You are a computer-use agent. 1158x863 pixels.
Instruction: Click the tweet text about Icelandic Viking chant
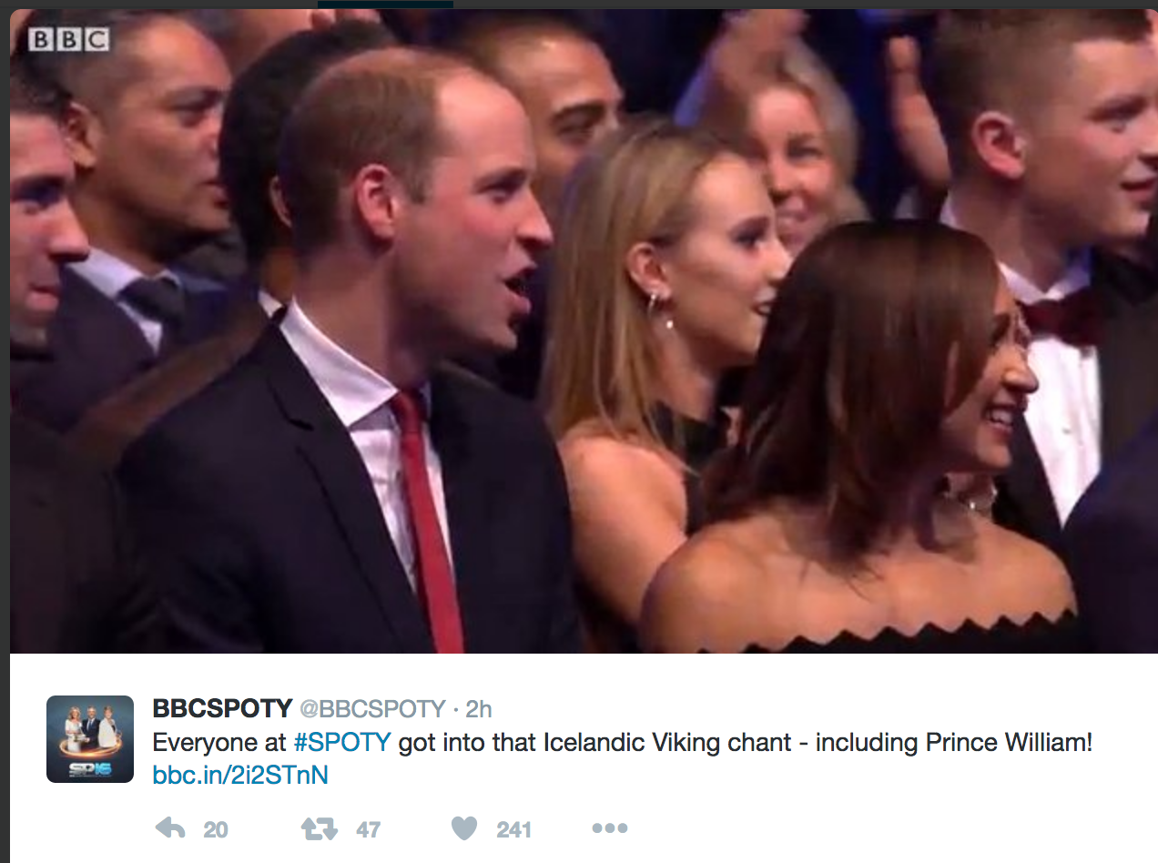tap(622, 743)
